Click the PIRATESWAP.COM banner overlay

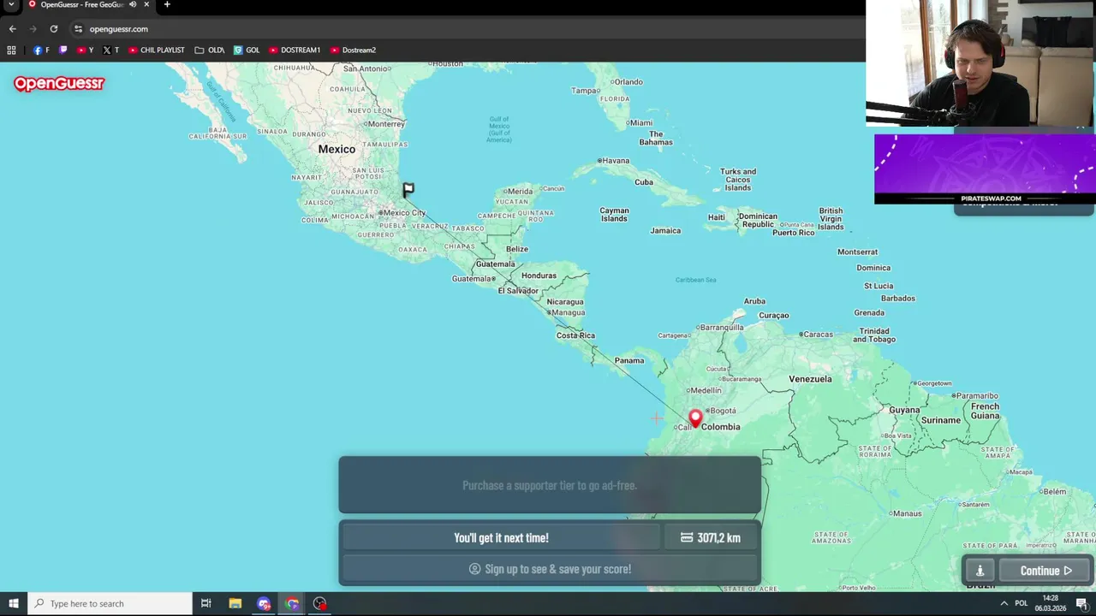(x=985, y=169)
